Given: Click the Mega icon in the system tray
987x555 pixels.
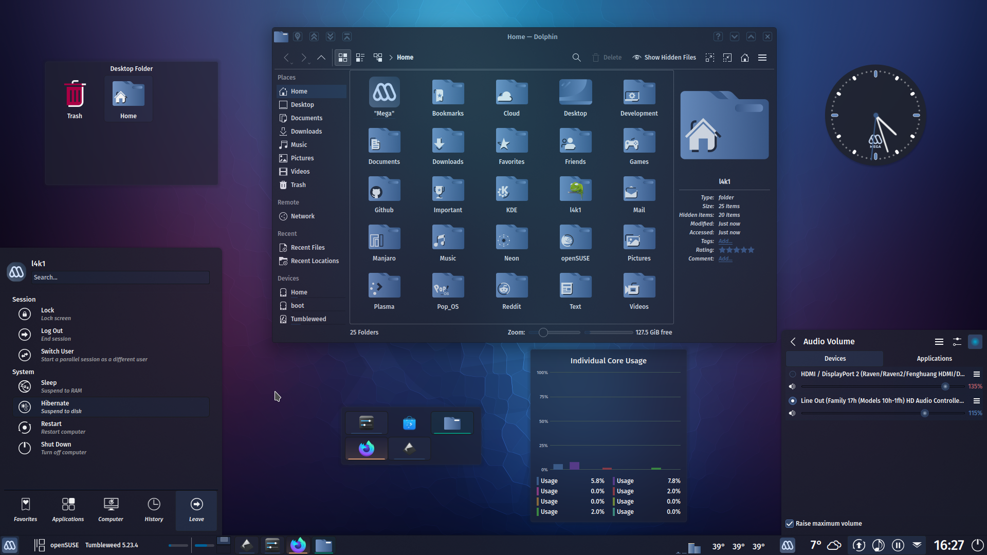Looking at the screenshot, I should coord(787,545).
